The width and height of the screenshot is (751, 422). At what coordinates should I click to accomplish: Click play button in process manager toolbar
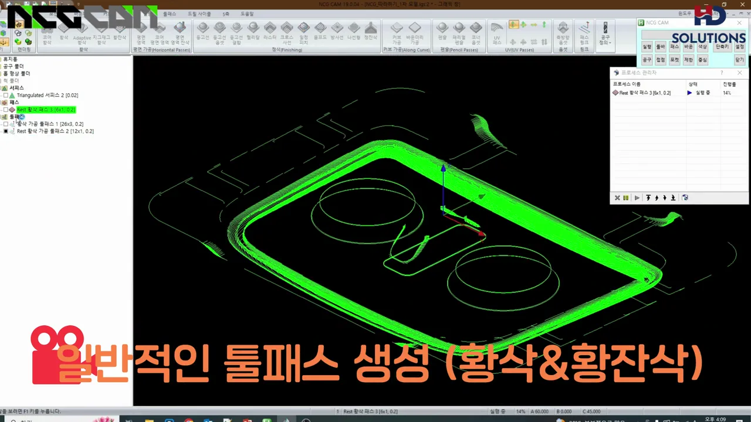click(637, 198)
